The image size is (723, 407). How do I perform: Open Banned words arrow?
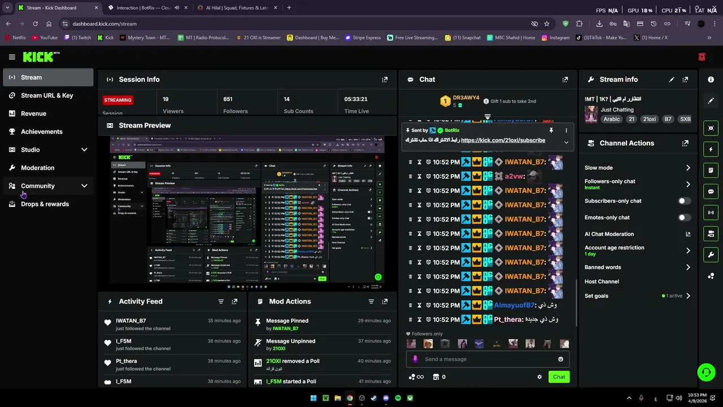click(688, 267)
